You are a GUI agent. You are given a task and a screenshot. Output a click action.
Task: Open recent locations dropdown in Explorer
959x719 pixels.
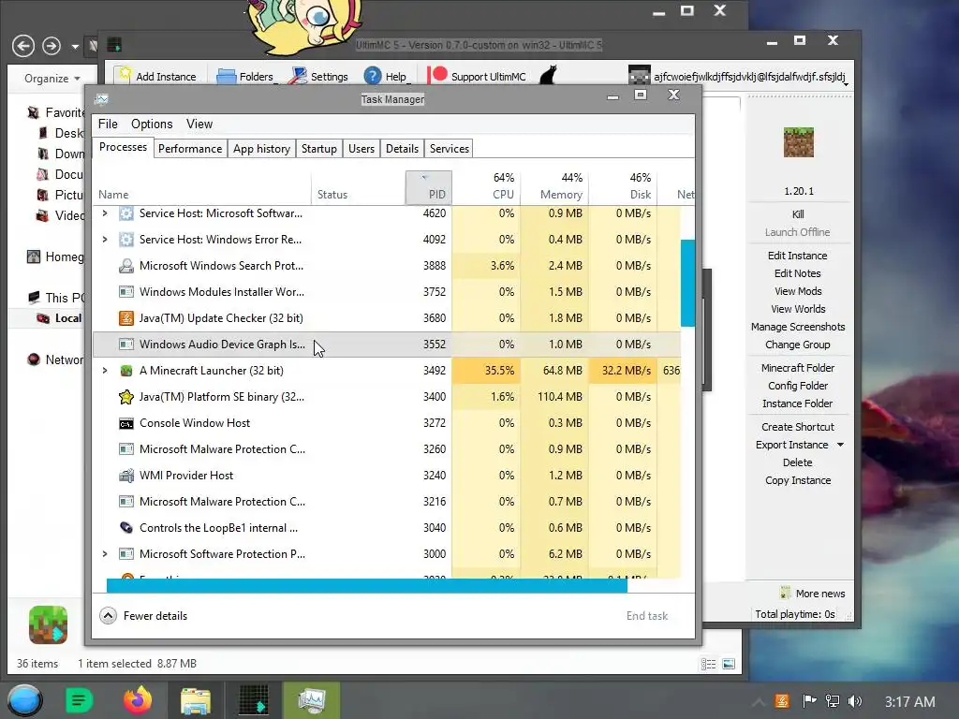coord(75,47)
